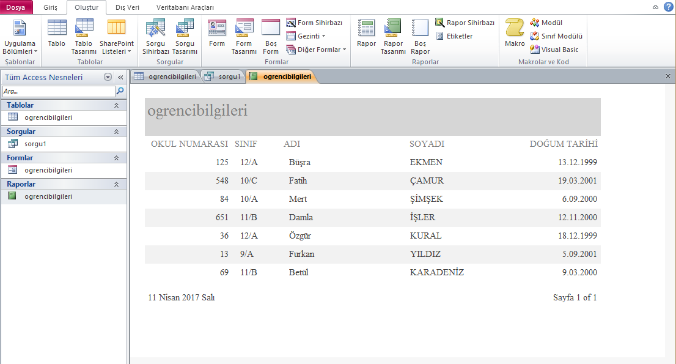Expand the Gezinti dropdown

(306, 36)
